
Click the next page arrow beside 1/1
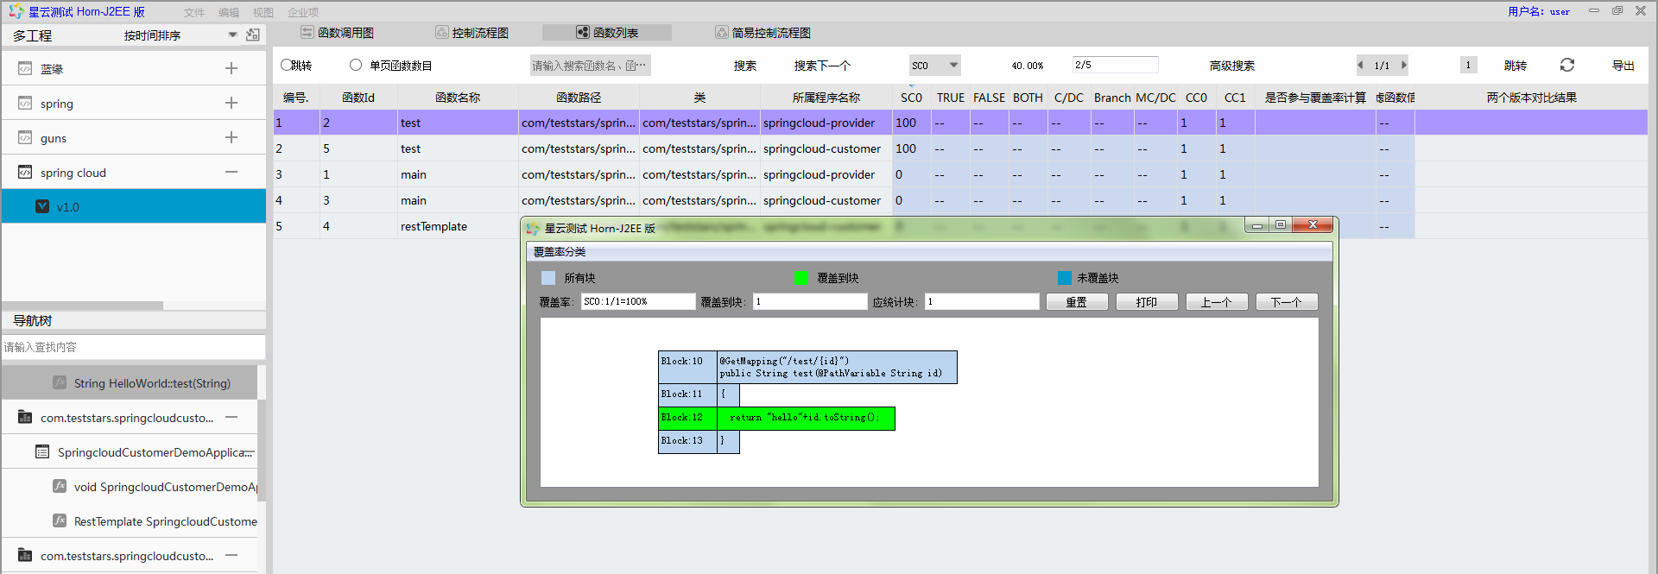tap(1404, 66)
